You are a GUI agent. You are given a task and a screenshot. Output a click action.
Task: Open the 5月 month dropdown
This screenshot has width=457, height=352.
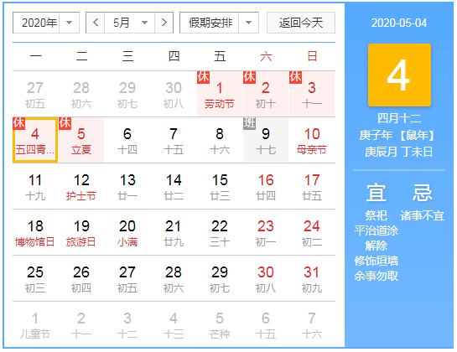point(130,23)
